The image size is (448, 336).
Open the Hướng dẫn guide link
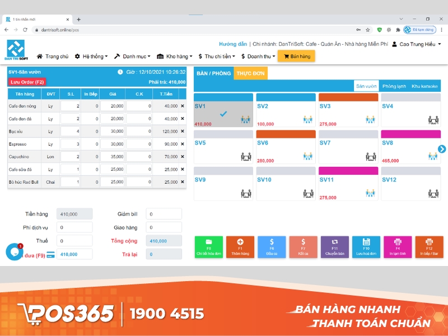pyautogui.click(x=233, y=44)
